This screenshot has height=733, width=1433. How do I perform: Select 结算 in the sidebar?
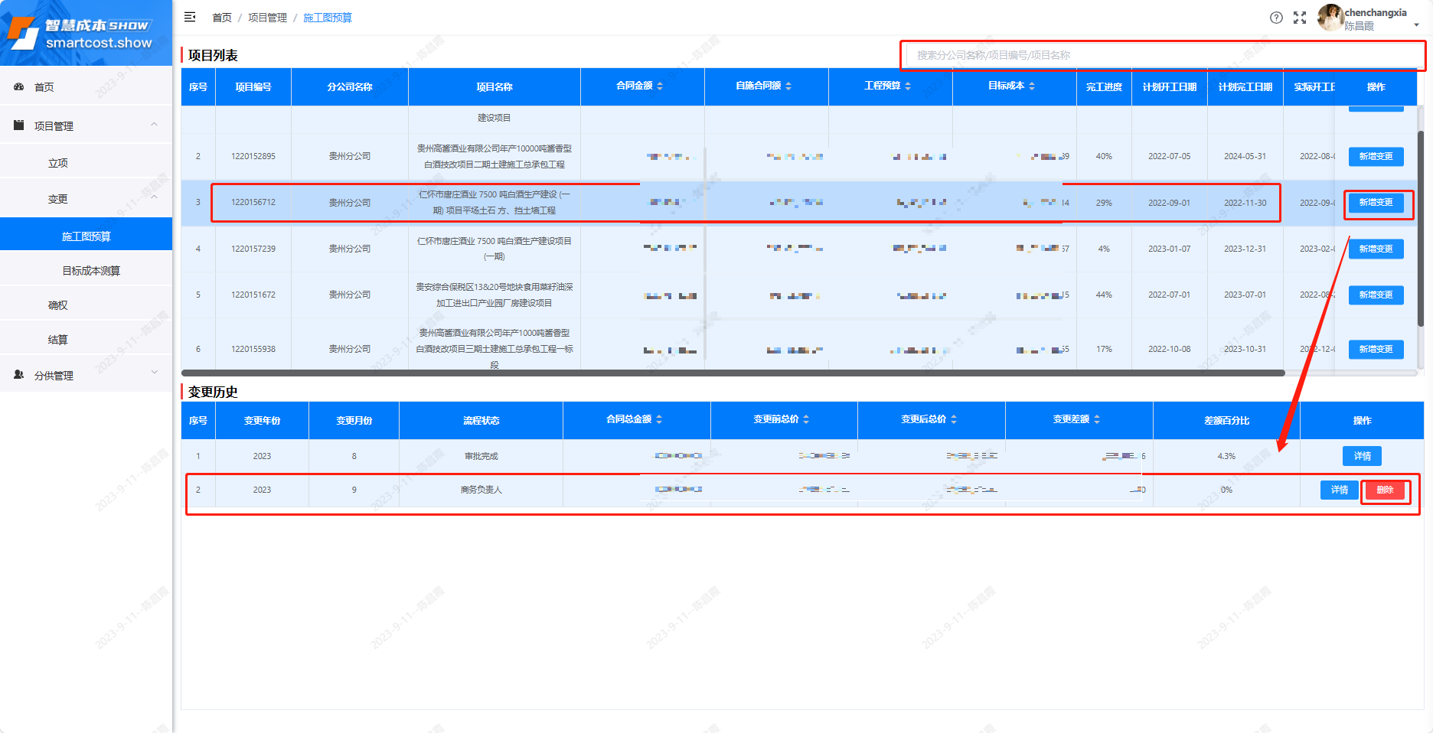click(58, 340)
